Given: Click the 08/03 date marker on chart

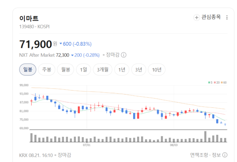Looking at the screenshot, I should click(174, 145).
